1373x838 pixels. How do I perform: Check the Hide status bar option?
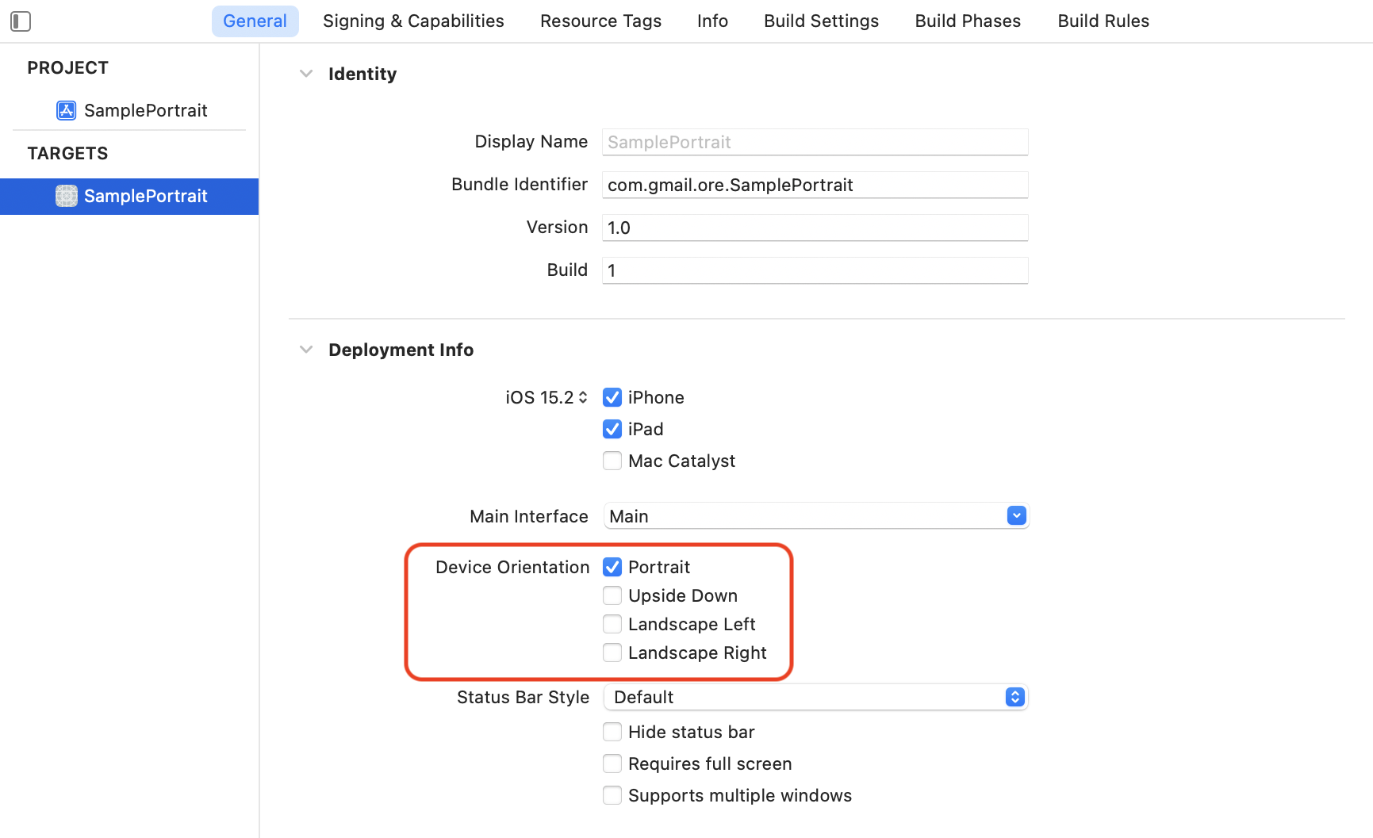click(x=612, y=732)
